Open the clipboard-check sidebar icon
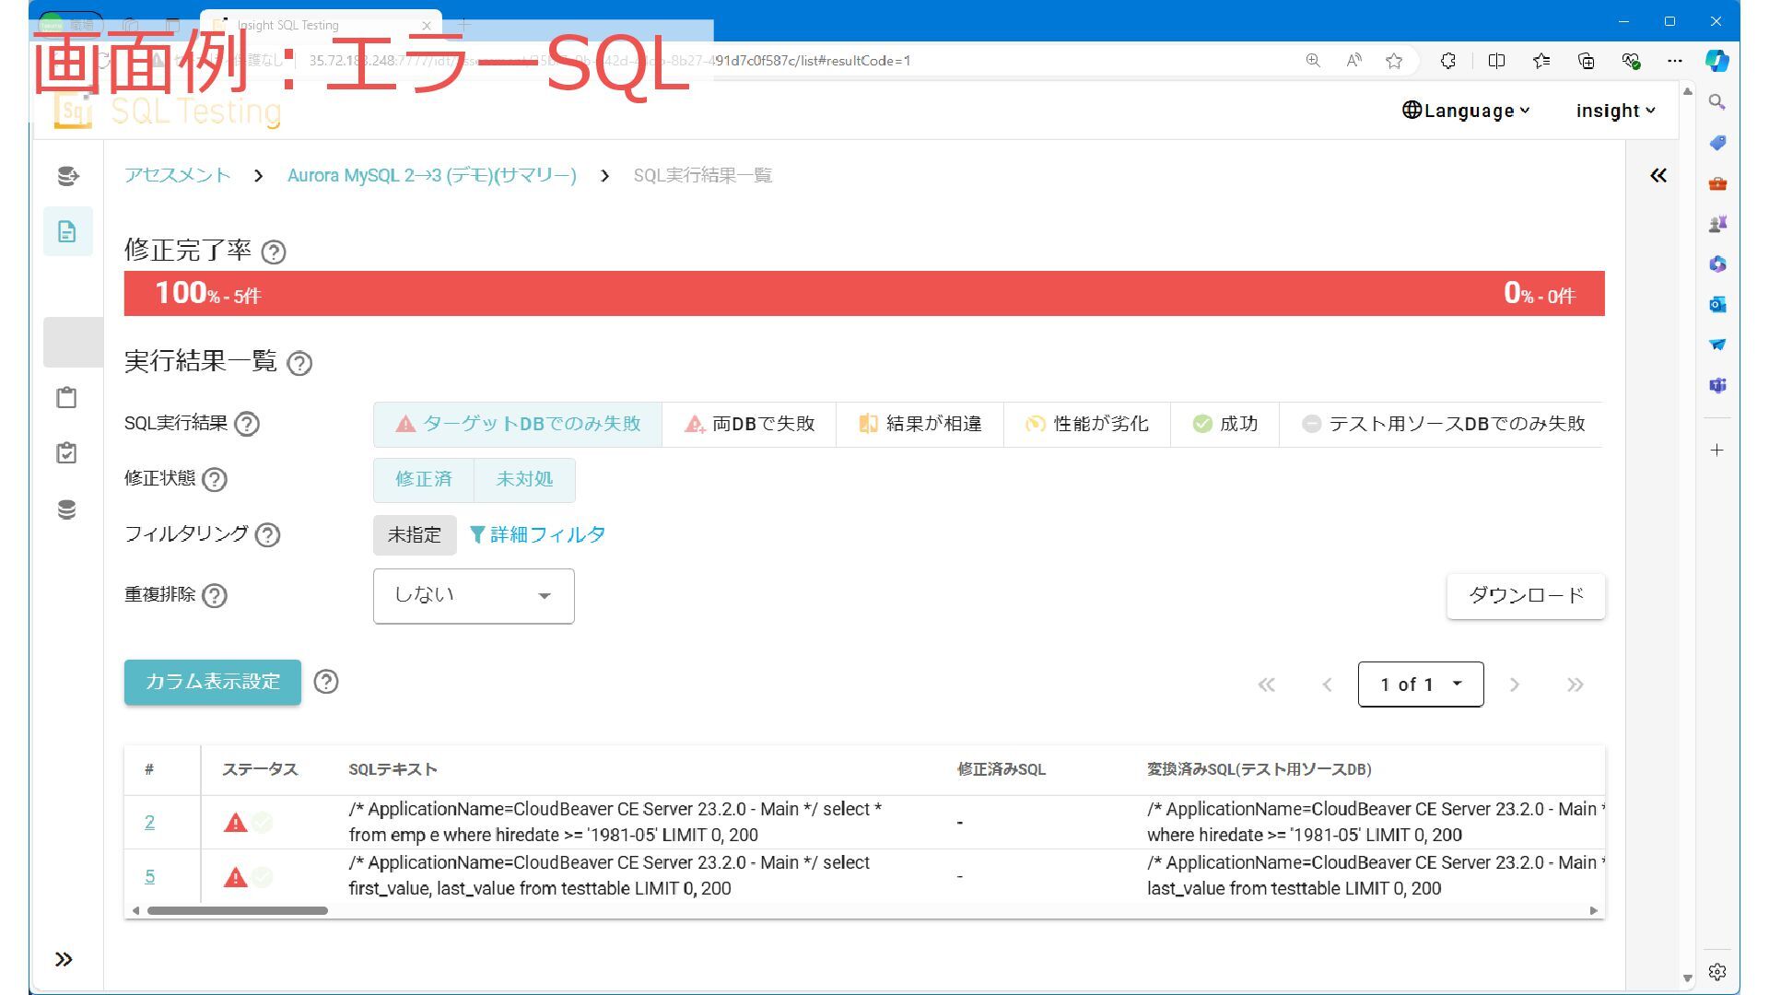1769x995 pixels. coord(66,453)
